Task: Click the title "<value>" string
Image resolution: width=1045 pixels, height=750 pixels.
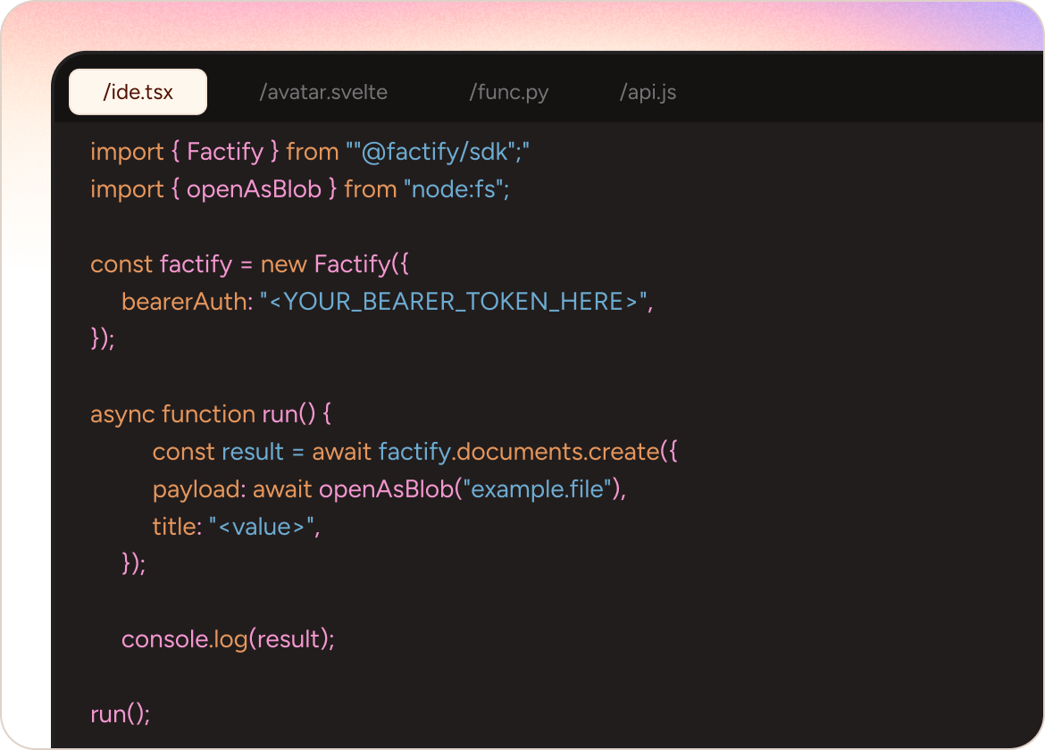Action: (x=261, y=527)
